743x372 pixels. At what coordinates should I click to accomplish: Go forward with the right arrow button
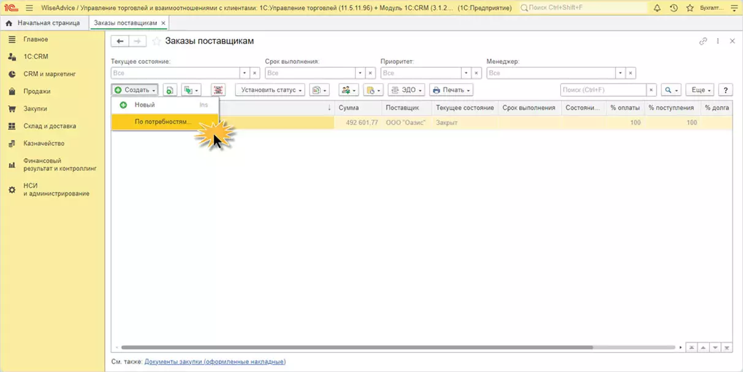[138, 41]
